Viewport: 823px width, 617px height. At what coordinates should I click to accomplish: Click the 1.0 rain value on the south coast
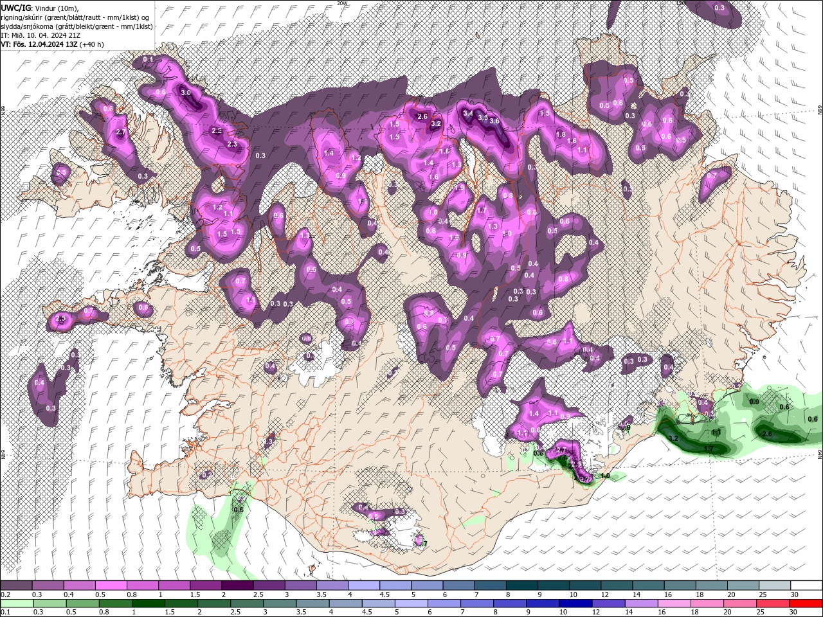(x=605, y=476)
